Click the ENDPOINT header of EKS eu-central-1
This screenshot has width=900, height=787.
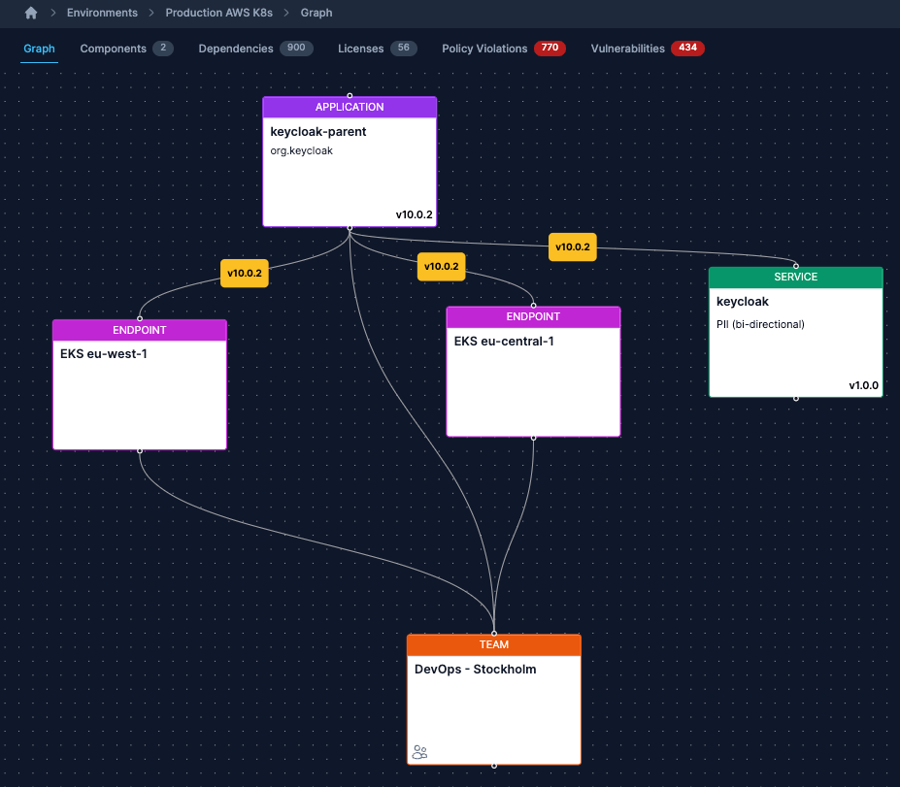533,316
